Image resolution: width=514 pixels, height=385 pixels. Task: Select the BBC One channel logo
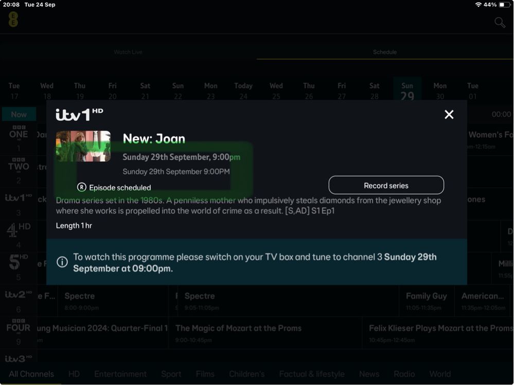19,134
